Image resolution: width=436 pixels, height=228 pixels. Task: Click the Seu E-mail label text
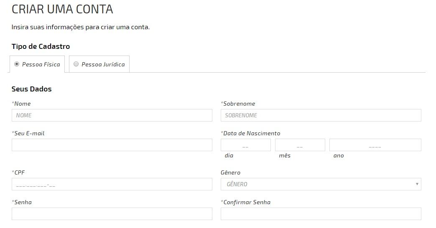pyautogui.click(x=29, y=133)
